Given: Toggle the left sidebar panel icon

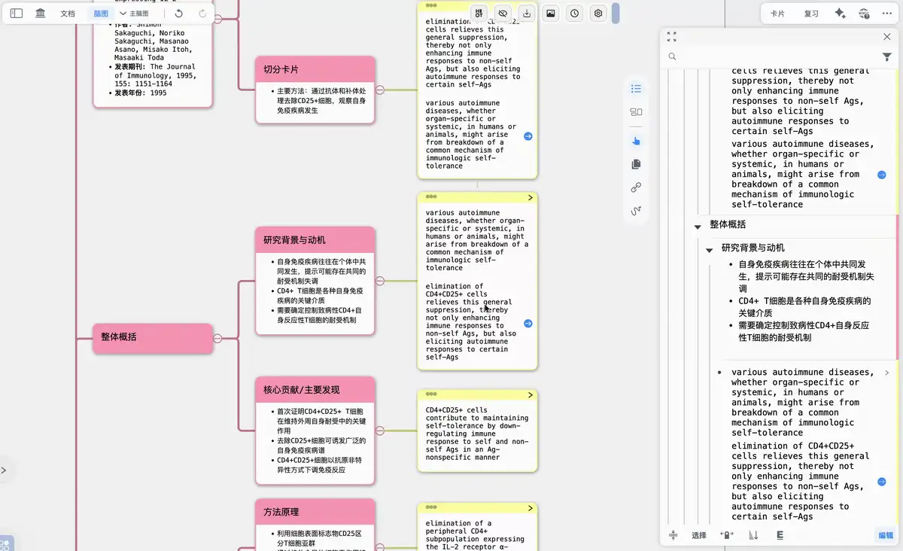Looking at the screenshot, I should (17, 14).
